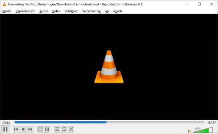This screenshot has width=218, height=134.
Task: Open extended settings and effects
Action: pyautogui.click(x=47, y=129)
